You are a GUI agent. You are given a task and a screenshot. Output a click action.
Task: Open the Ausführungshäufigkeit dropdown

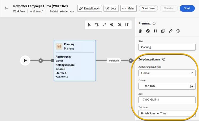coord(167,73)
